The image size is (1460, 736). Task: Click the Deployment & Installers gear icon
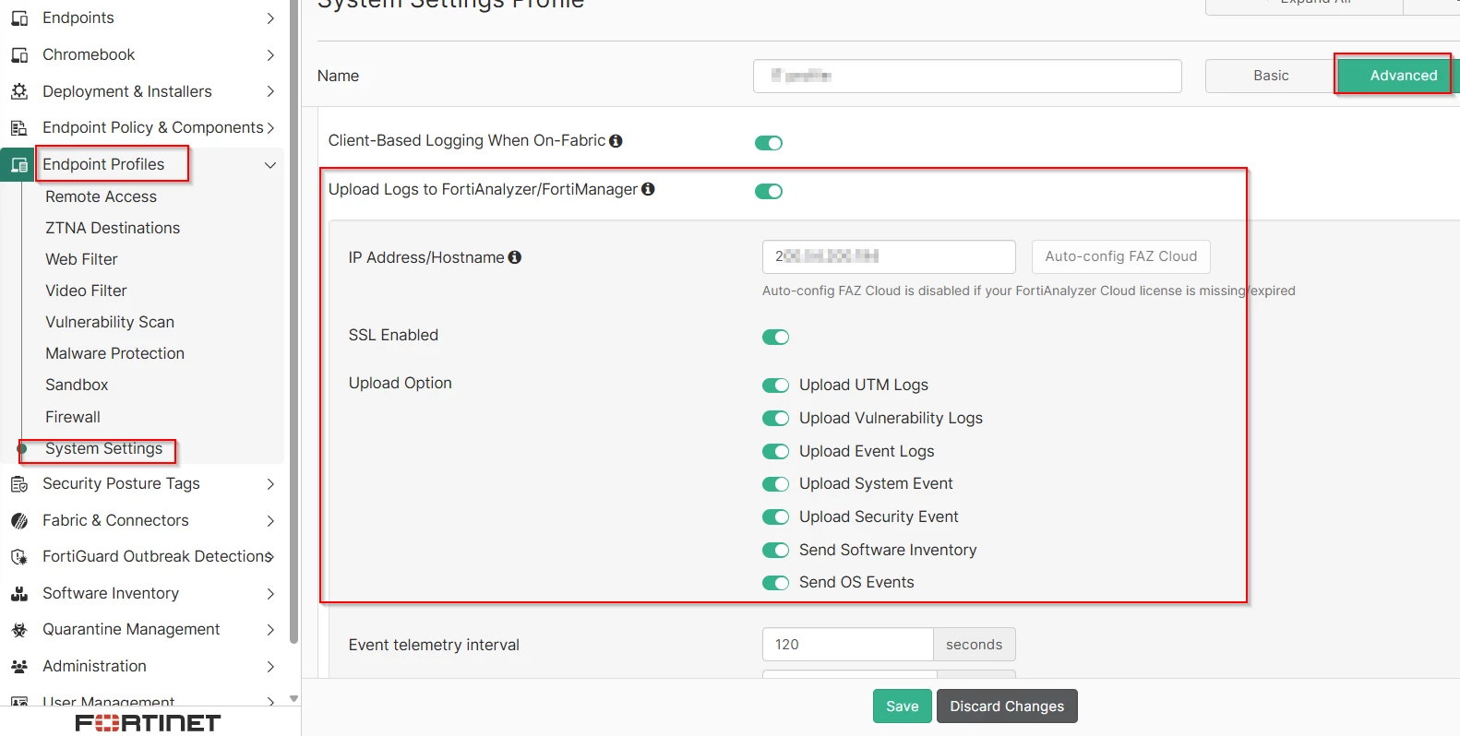[x=19, y=91]
